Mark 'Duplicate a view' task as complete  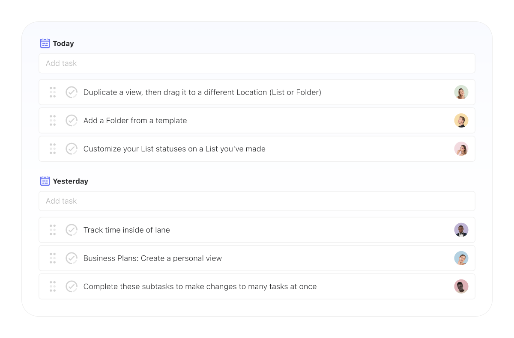click(x=72, y=92)
